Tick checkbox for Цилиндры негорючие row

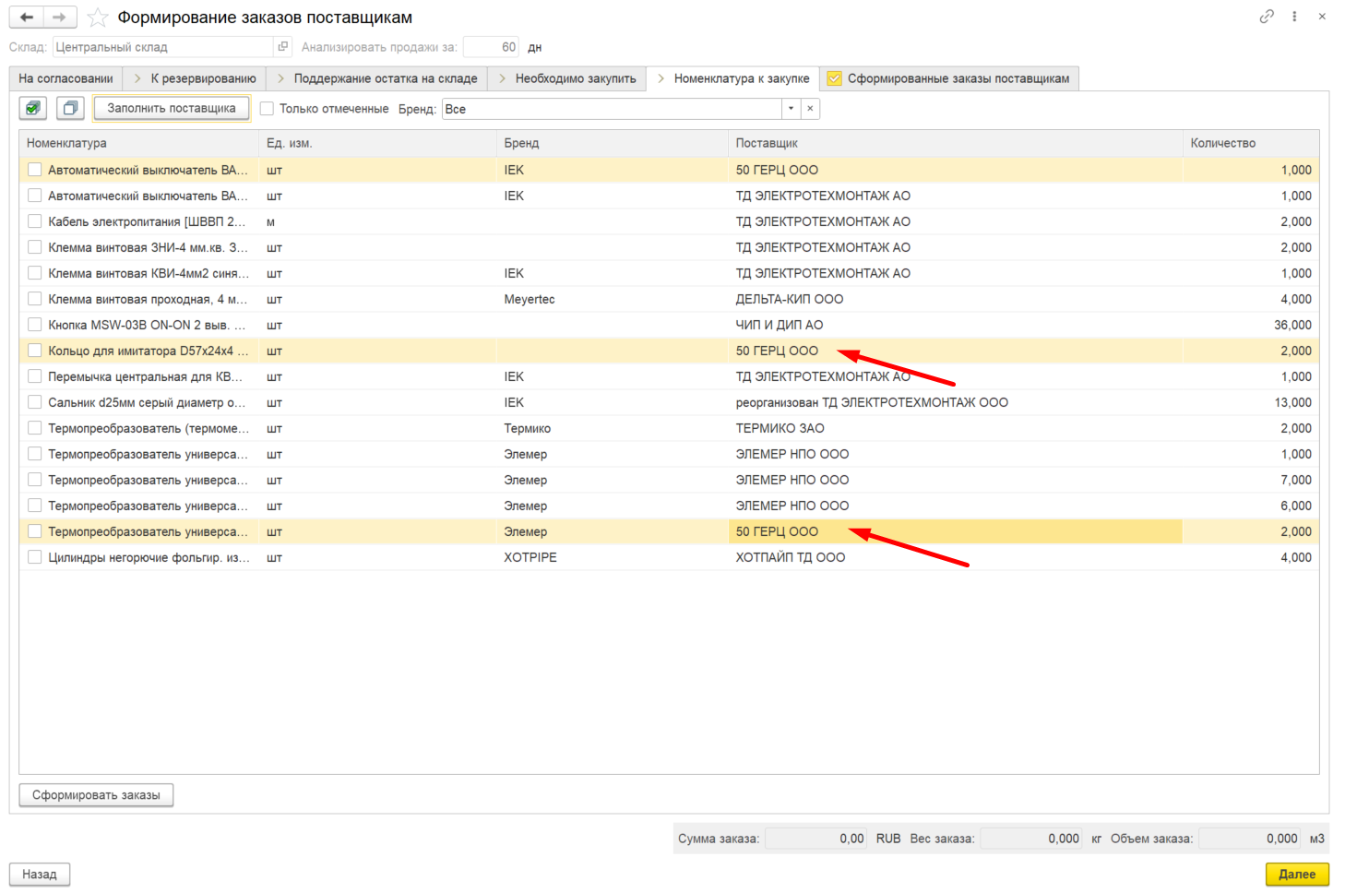[x=34, y=557]
